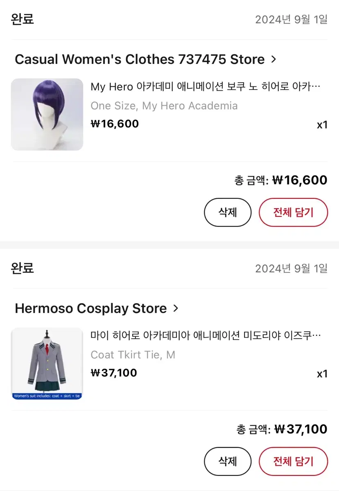Add all items from wig order to cart
This screenshot has height=491, width=339.
click(x=293, y=212)
